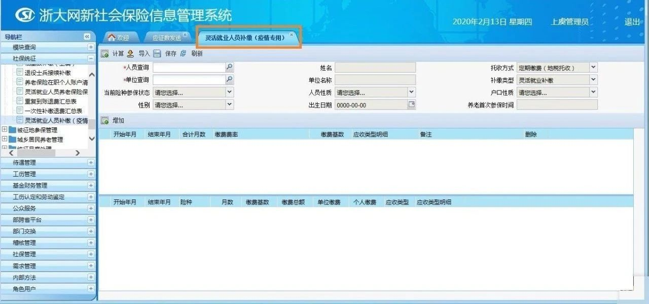Image resolution: width=649 pixels, height=304 pixels.
Task: Click the folder icon of 城乡居民养老管理
Action: tap(13, 140)
